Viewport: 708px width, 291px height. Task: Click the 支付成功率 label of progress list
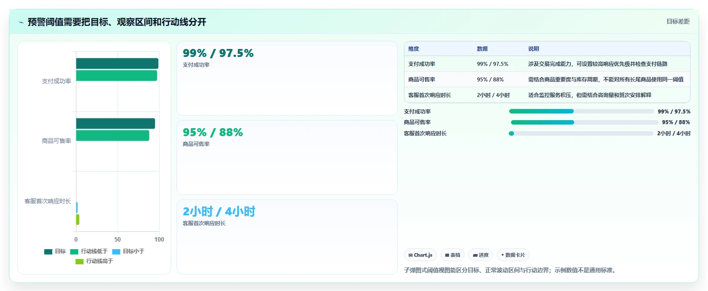click(x=417, y=112)
